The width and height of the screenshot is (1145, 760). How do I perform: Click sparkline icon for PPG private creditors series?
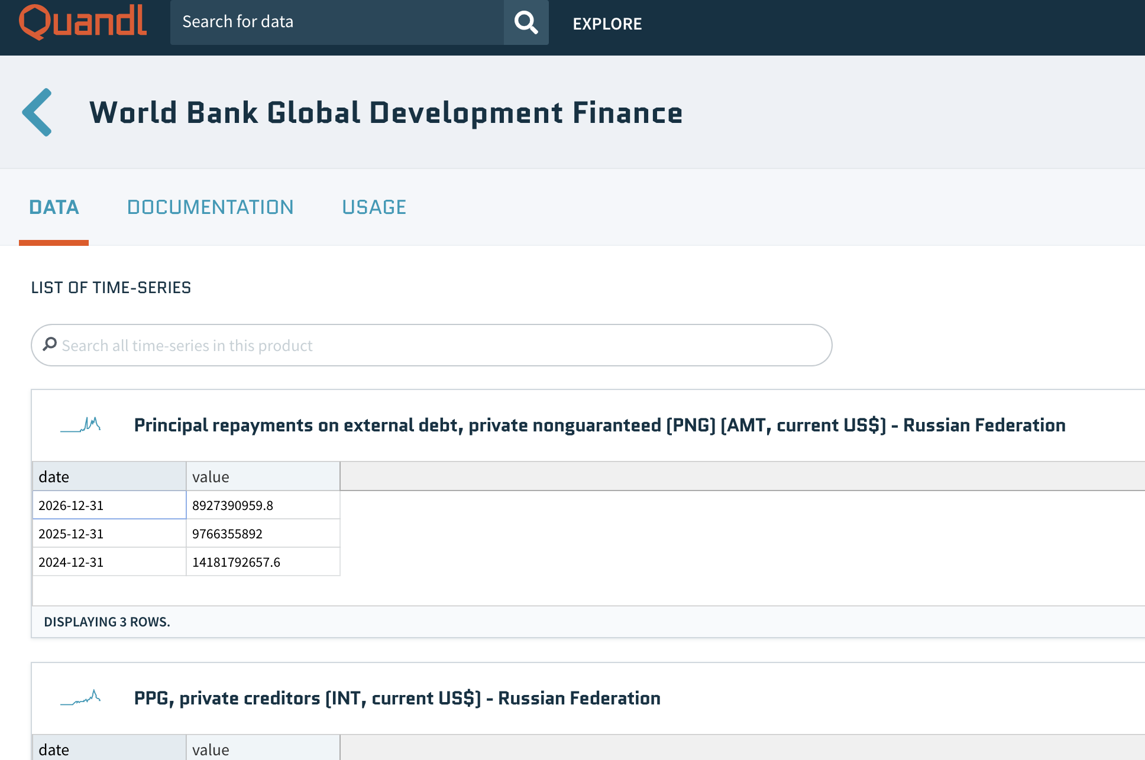pyautogui.click(x=80, y=698)
